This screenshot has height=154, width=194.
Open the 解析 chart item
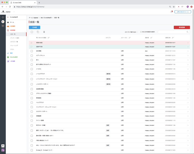(11, 53)
